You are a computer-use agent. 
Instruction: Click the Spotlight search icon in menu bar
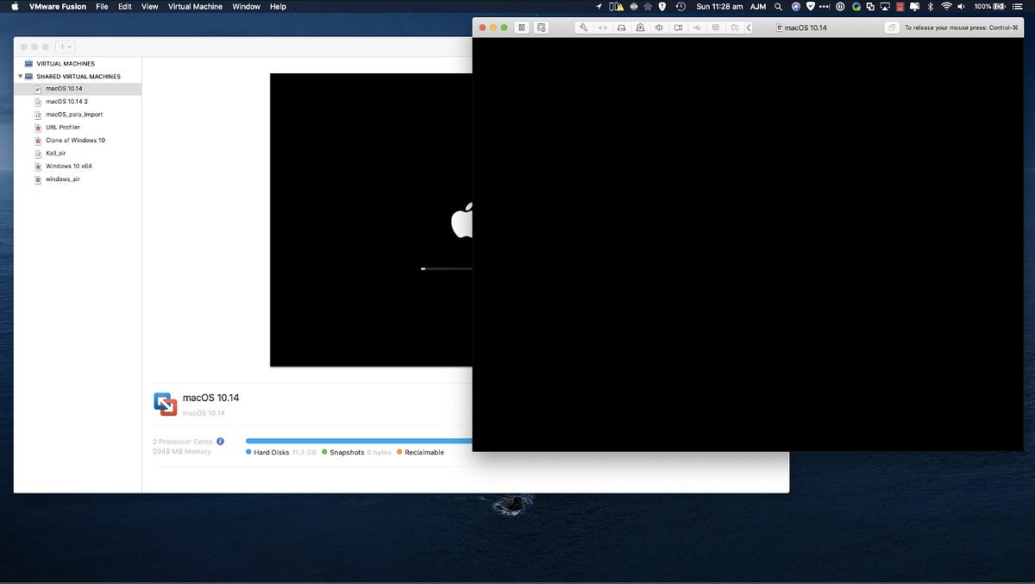click(778, 6)
